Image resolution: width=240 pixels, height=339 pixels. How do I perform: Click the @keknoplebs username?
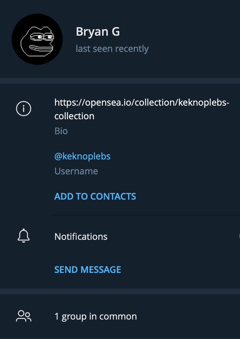pos(82,156)
